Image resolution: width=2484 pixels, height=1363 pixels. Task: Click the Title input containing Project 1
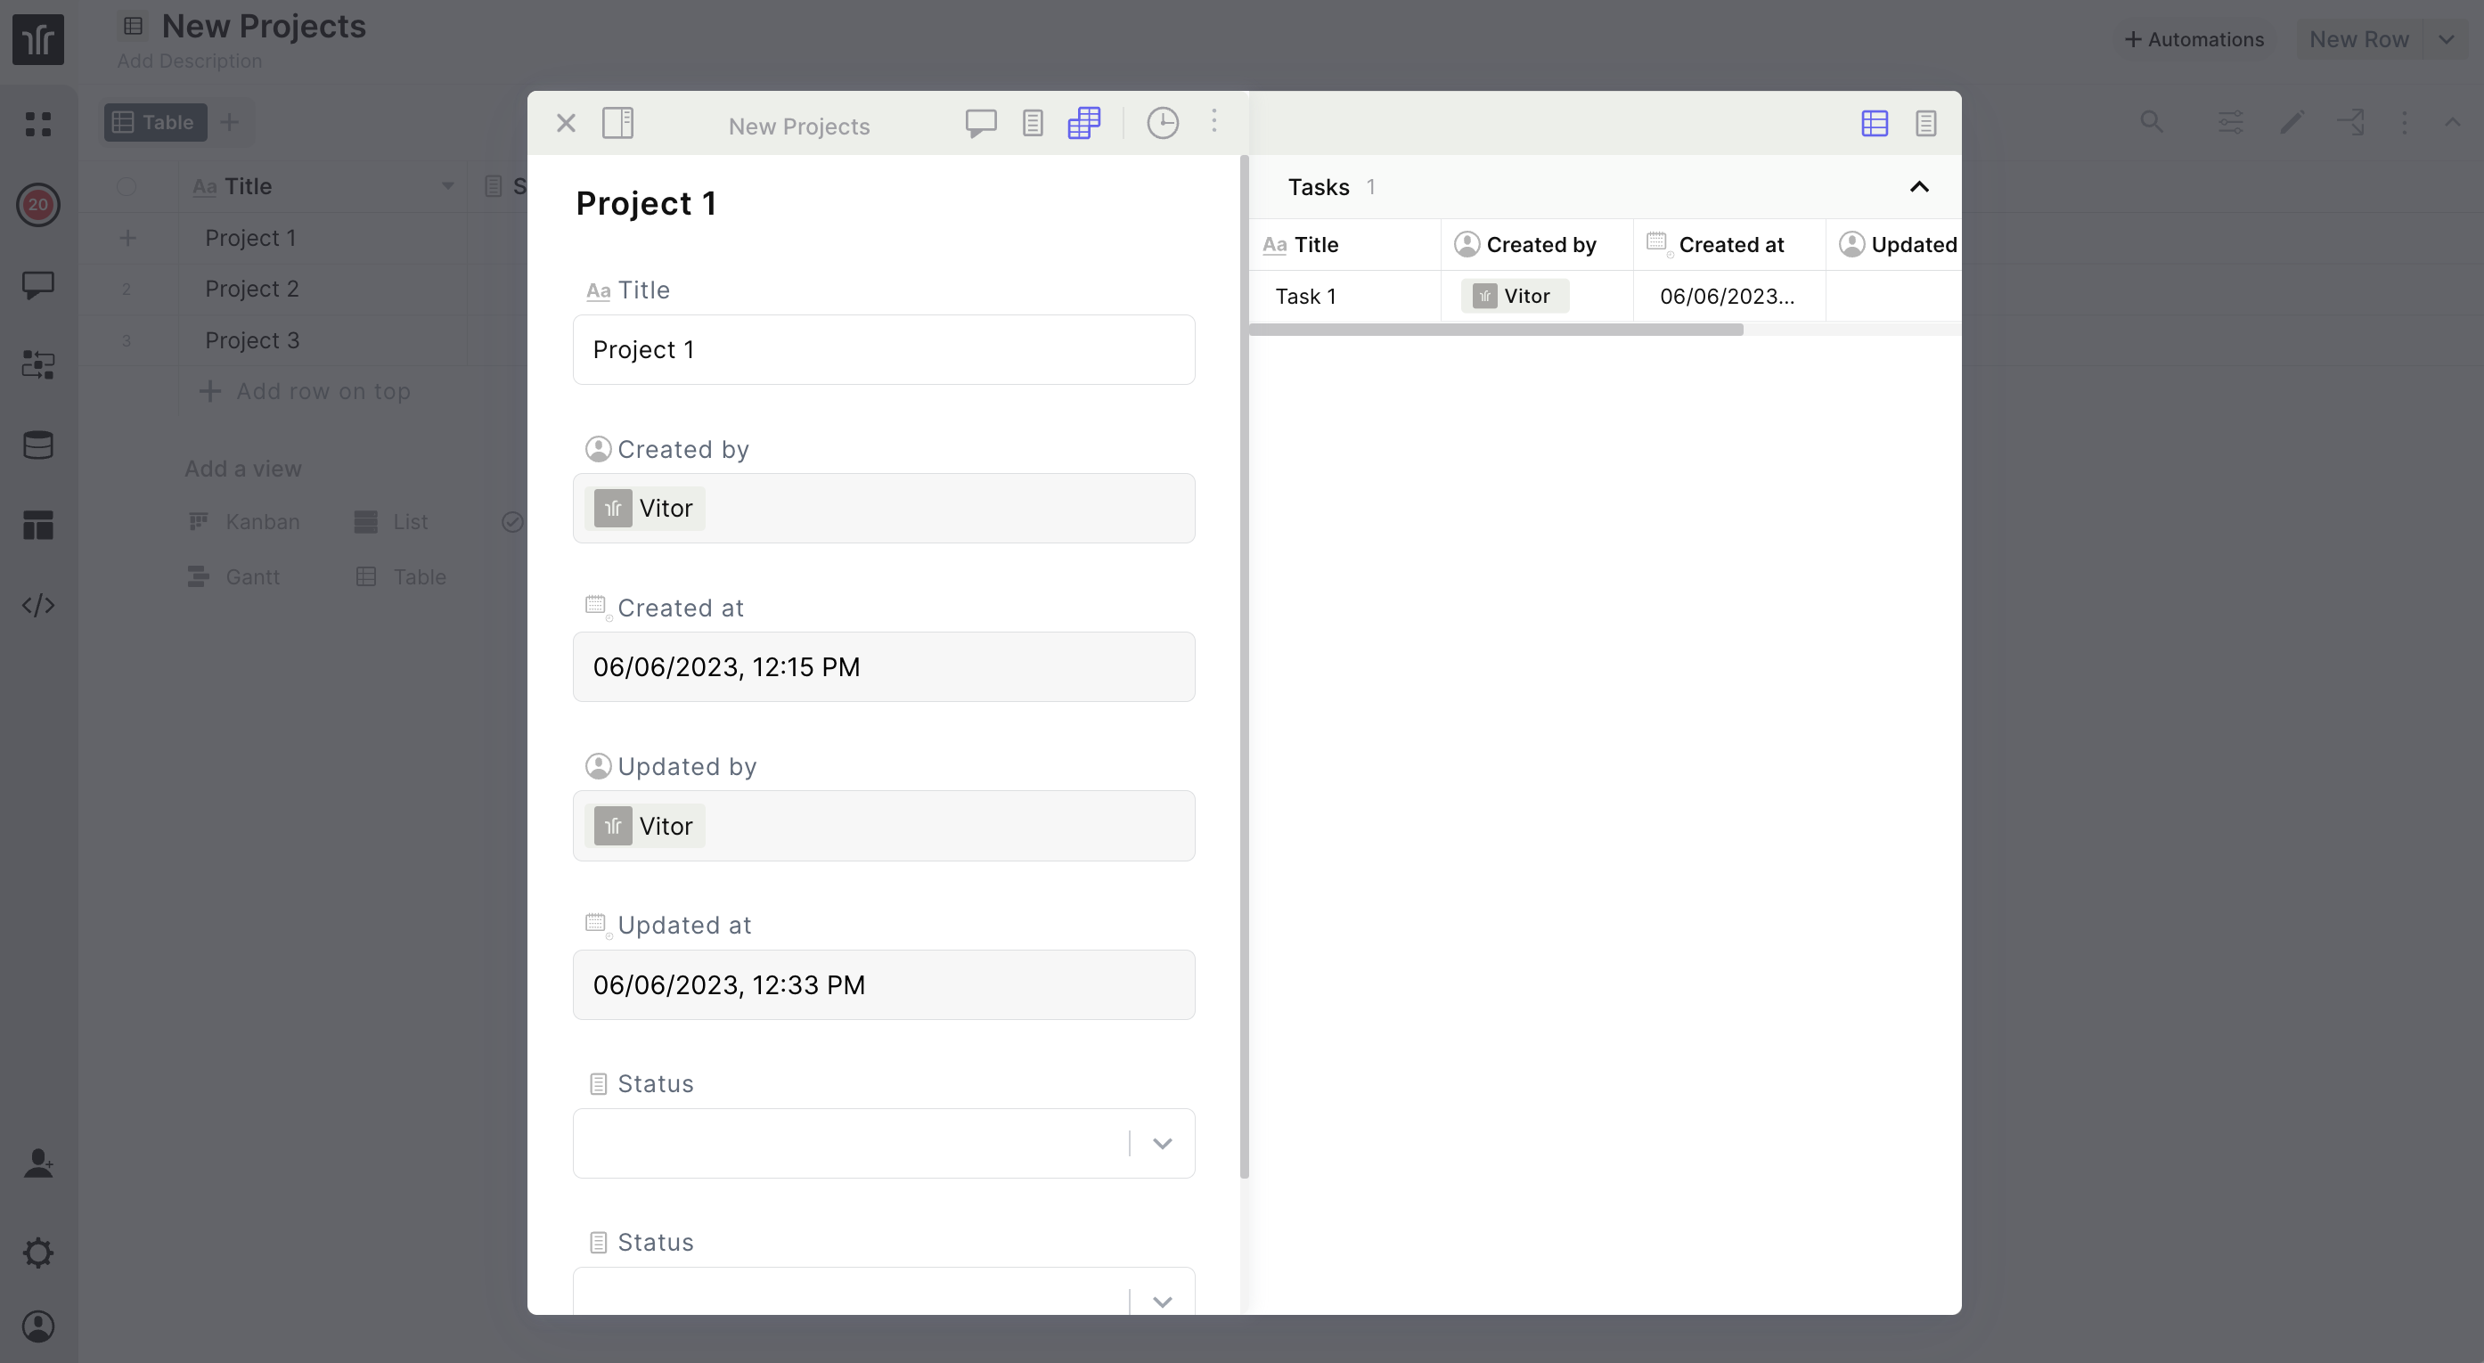point(883,350)
